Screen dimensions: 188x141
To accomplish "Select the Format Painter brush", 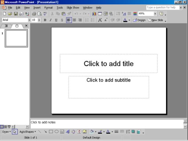I will pos(69,14).
